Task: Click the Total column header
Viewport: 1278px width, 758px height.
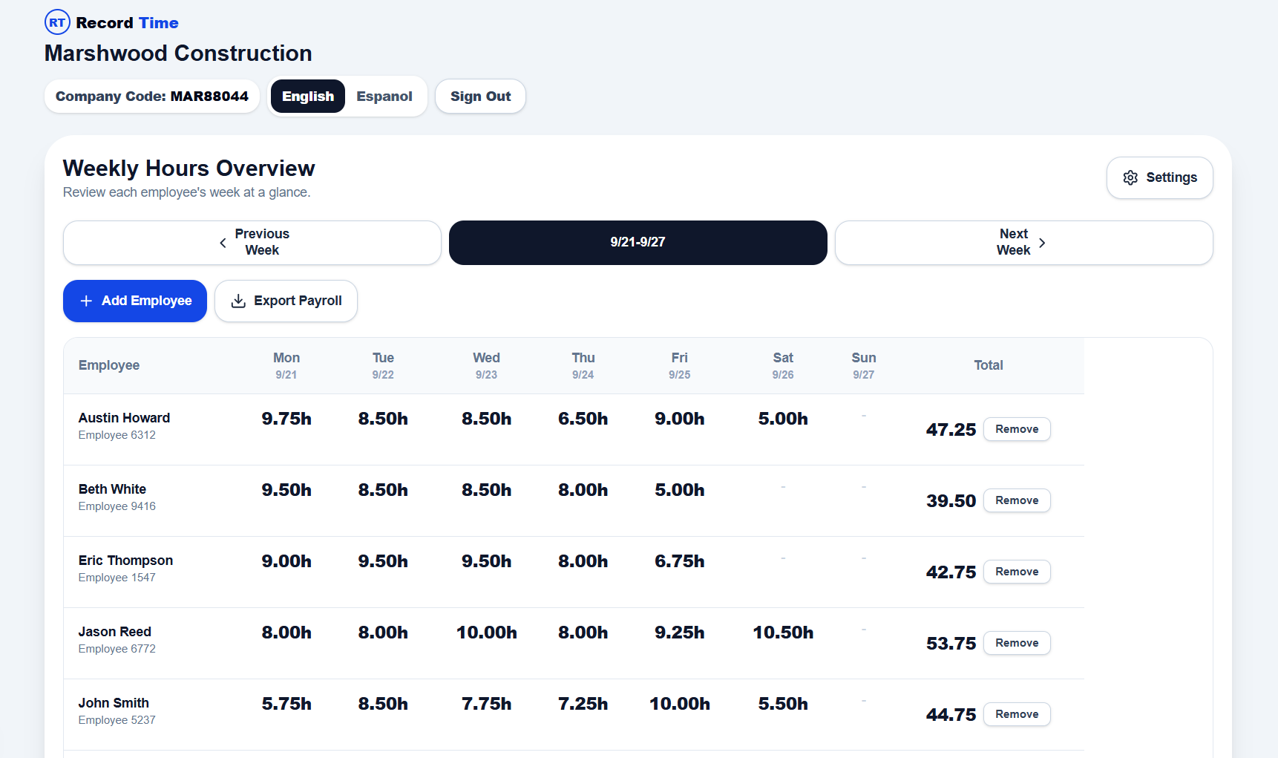Action: pos(989,365)
